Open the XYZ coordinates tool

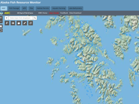[31, 23]
